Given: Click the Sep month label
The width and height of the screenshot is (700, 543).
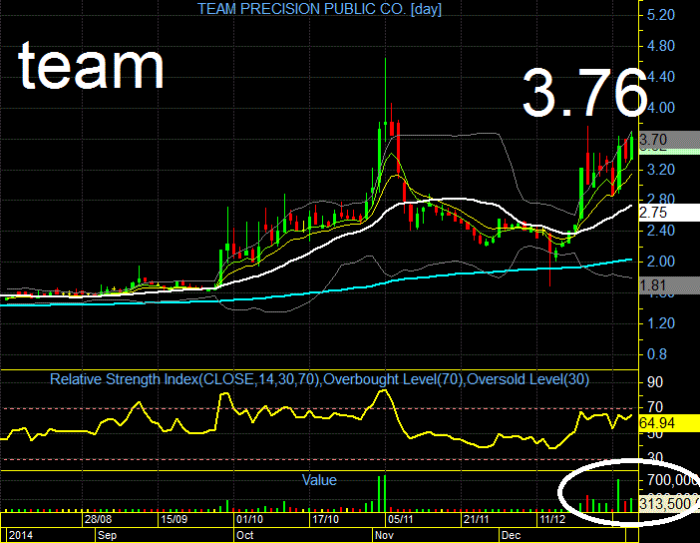Looking at the screenshot, I should (107, 535).
